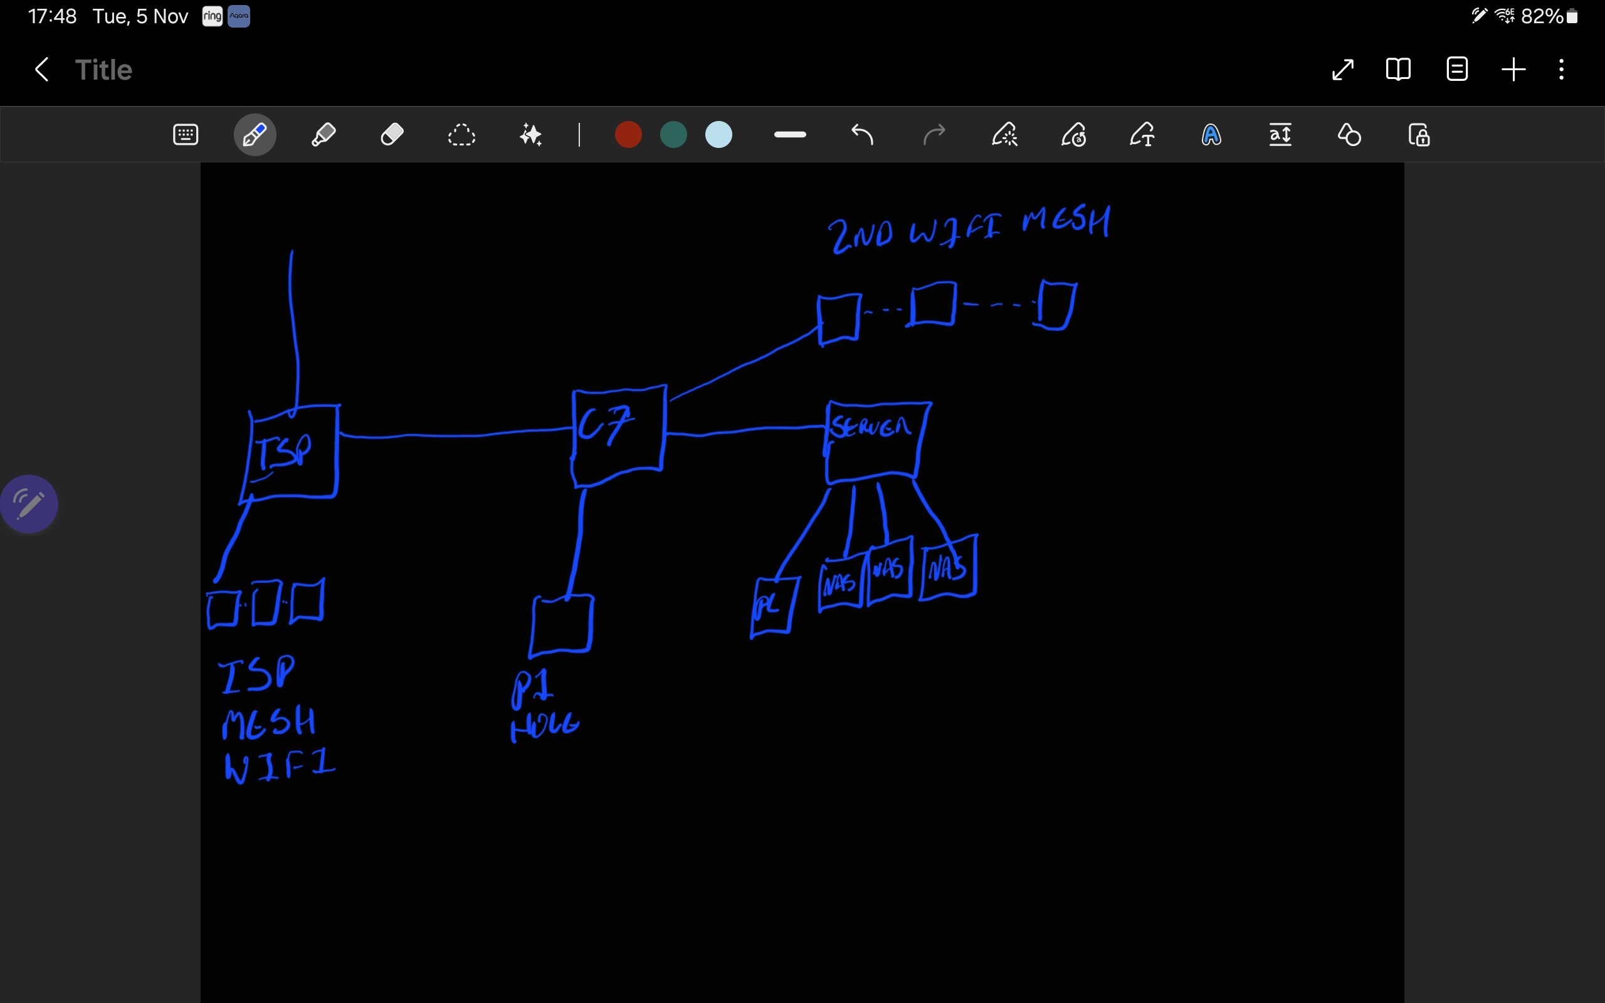This screenshot has width=1605, height=1003.
Task: Open the three-dot more options menu
Action: click(x=1562, y=70)
